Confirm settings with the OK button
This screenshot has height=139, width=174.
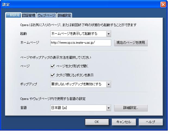click(97, 122)
